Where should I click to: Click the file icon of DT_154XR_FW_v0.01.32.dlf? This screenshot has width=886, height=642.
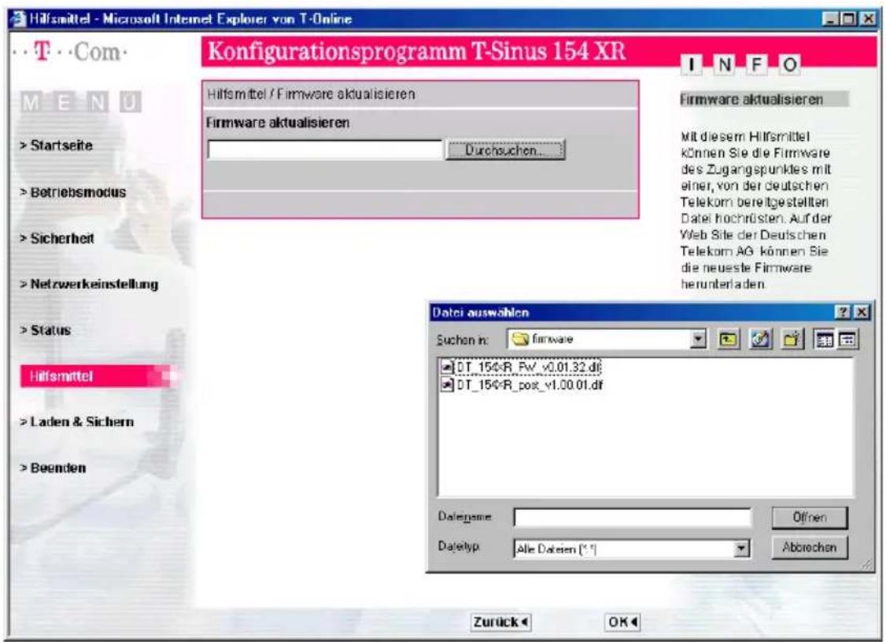pos(447,367)
